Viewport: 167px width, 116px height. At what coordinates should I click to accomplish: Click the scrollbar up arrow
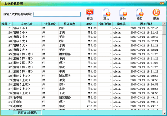(164, 24)
